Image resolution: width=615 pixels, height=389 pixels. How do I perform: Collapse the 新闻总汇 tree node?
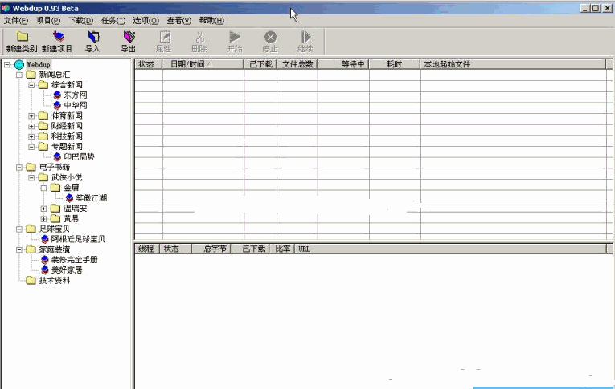(x=20, y=75)
